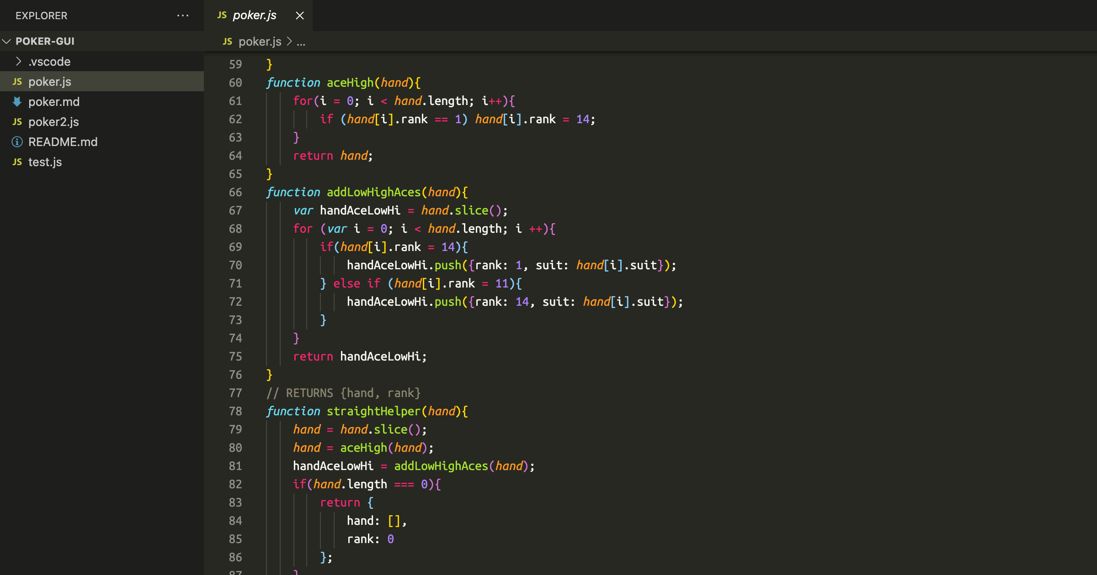Open the Explorer Views and More Actions menu
Screen dimensions: 1097x575
pyautogui.click(x=183, y=15)
